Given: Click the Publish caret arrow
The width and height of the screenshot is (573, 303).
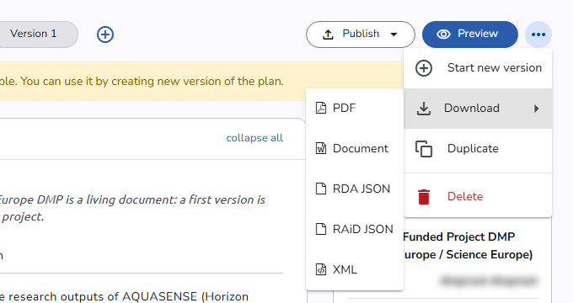Looking at the screenshot, I should [394, 35].
